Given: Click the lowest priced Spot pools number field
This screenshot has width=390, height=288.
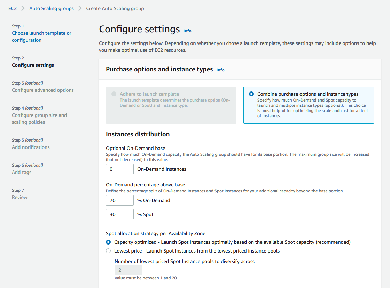Looking at the screenshot, I should pyautogui.click(x=128, y=270).
